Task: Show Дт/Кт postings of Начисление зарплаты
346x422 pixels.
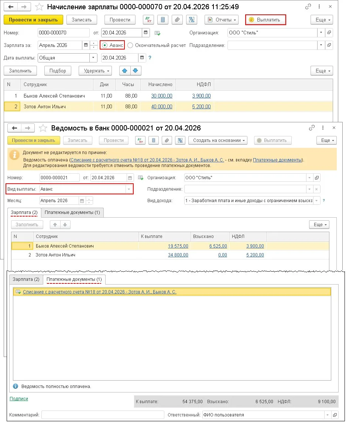Action: click(148, 20)
